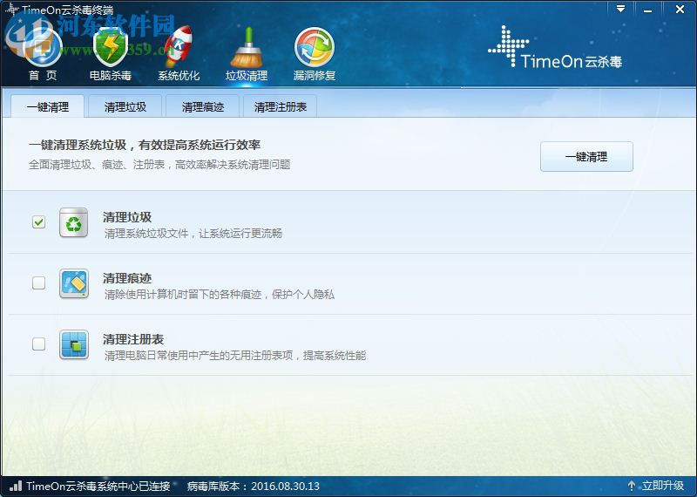Click TimeOn云杀毒系统中心已连接 status text
Viewport: 697px width, 497px height.
click(98, 486)
